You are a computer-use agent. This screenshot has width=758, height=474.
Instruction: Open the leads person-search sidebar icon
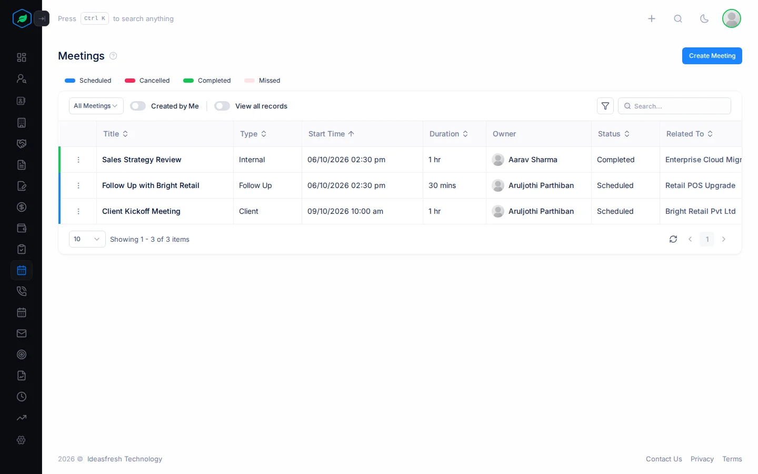(x=22, y=78)
